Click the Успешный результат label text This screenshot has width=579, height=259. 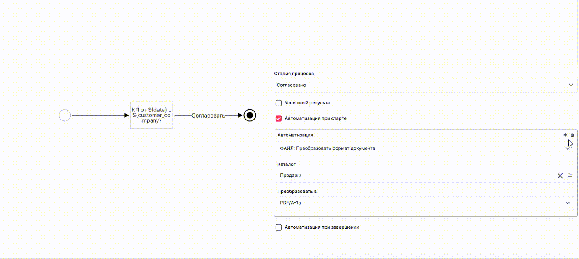(308, 103)
